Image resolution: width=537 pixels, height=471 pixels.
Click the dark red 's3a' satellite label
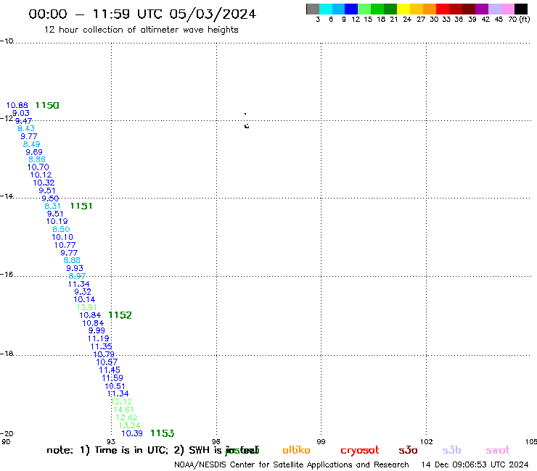point(408,450)
